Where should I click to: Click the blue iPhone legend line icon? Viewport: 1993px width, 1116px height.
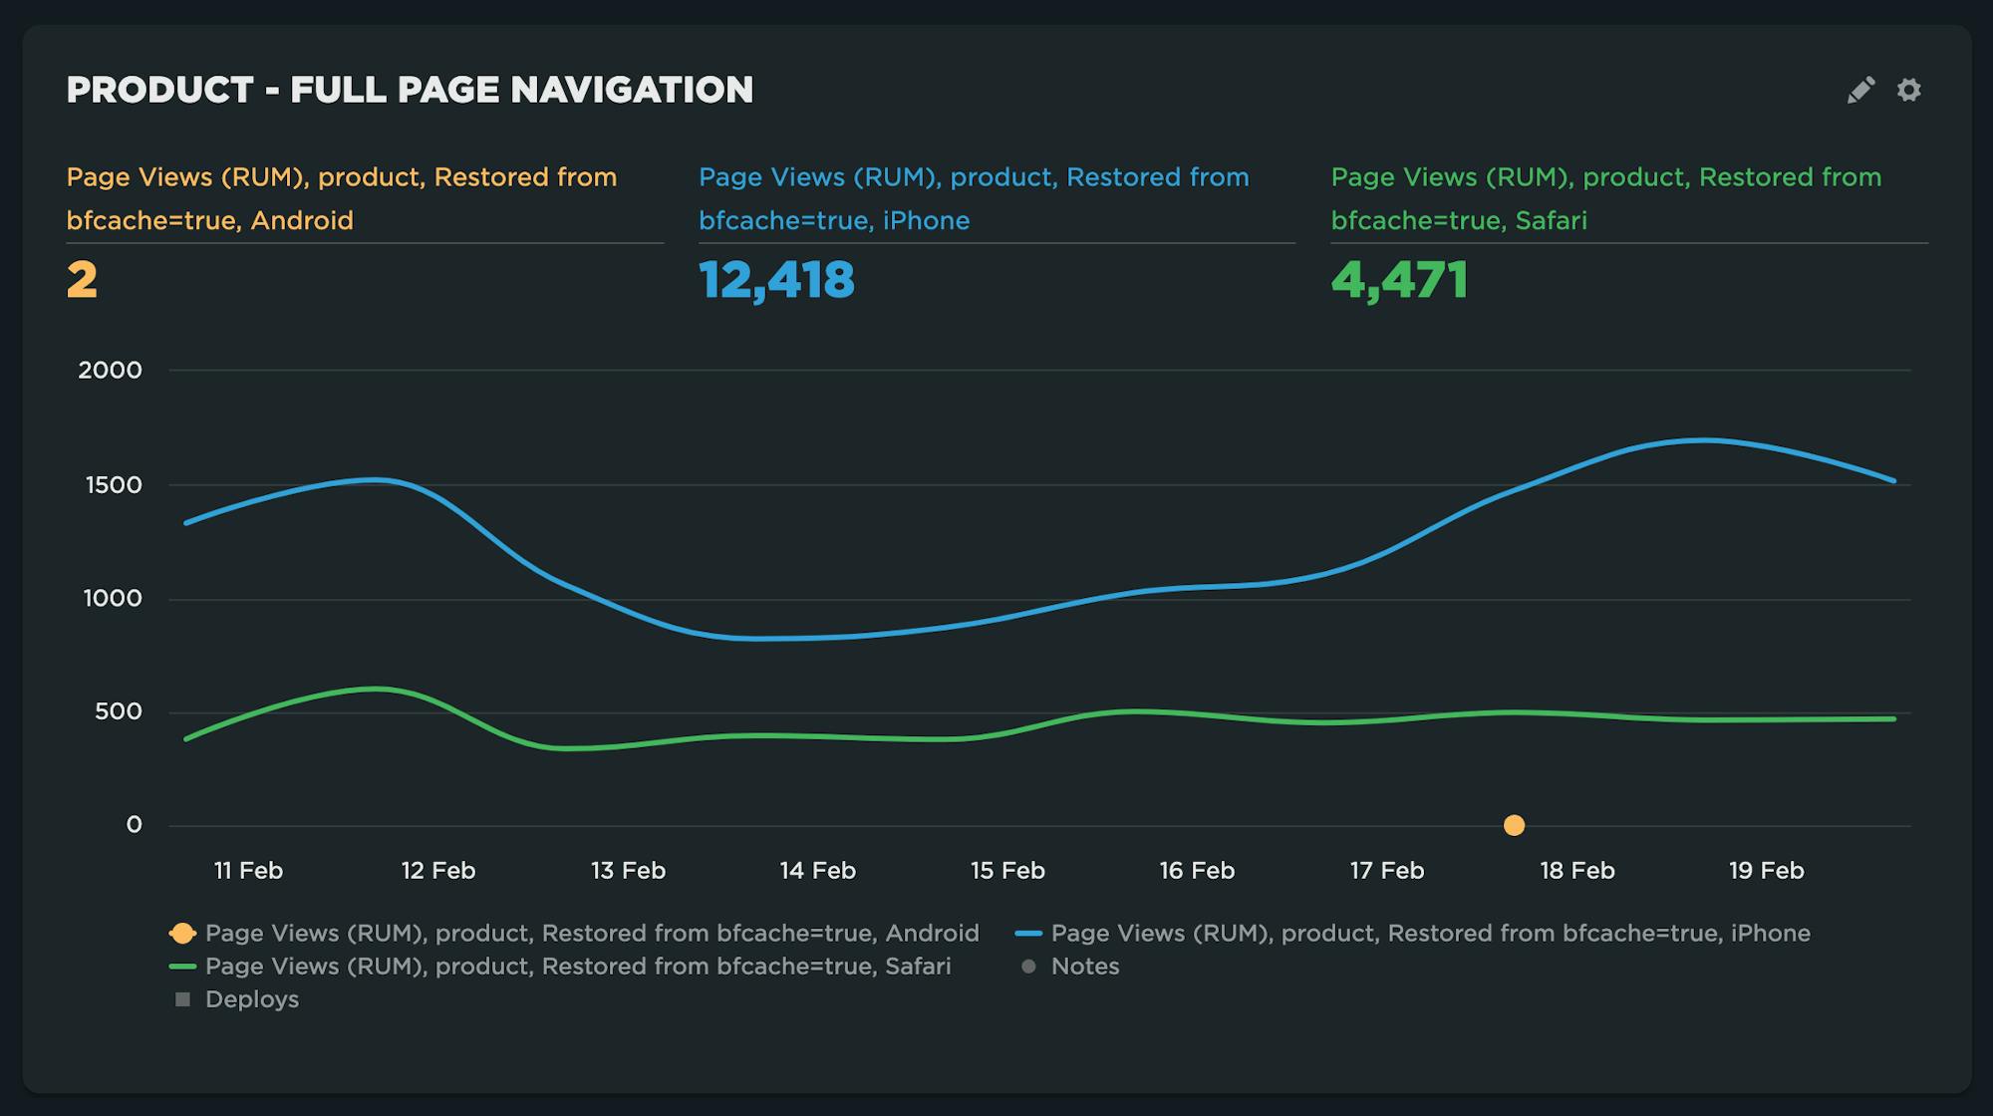point(1028,934)
